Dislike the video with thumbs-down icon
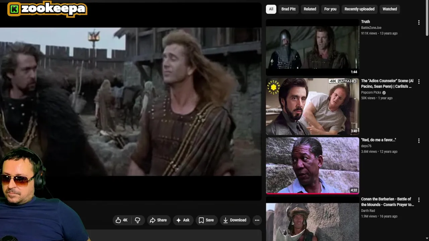The height and width of the screenshot is (241, 429). coord(137,220)
